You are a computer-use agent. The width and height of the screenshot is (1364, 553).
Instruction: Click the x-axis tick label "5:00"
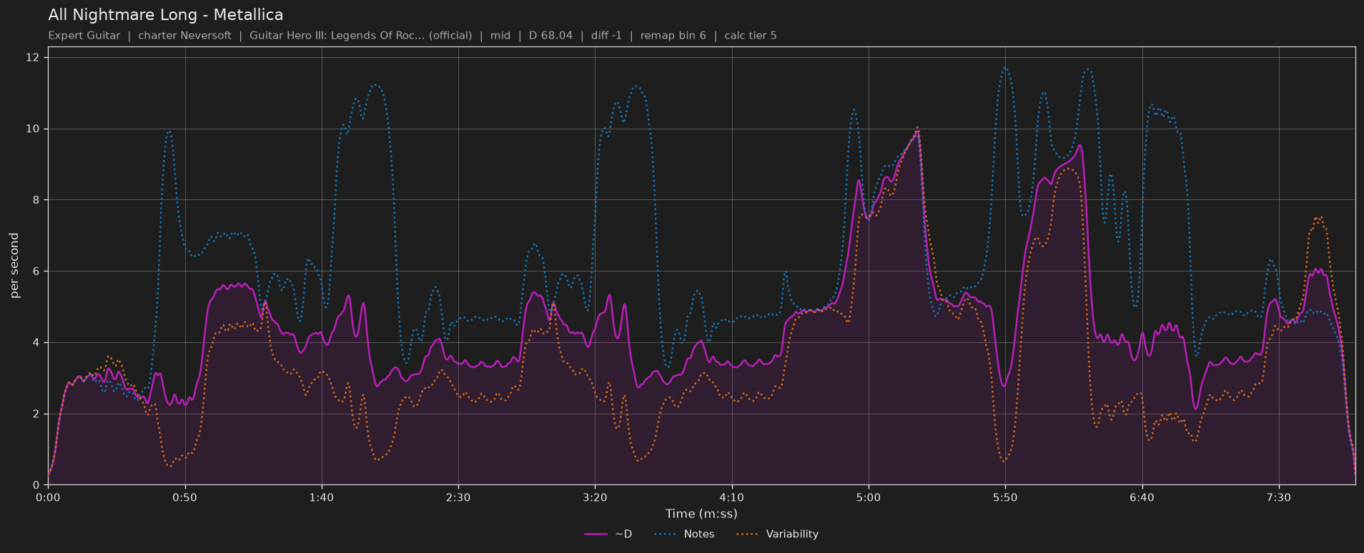click(869, 497)
